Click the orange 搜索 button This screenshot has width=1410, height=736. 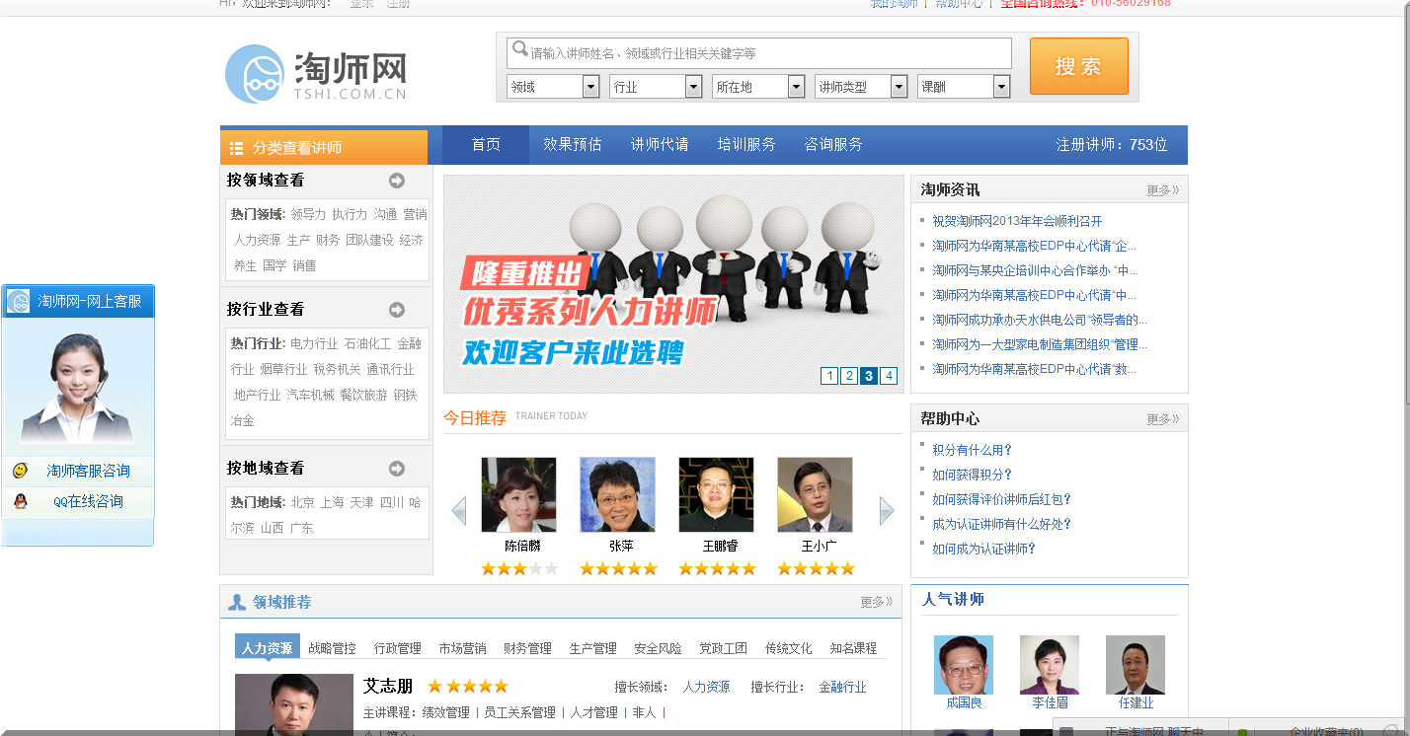[1079, 66]
